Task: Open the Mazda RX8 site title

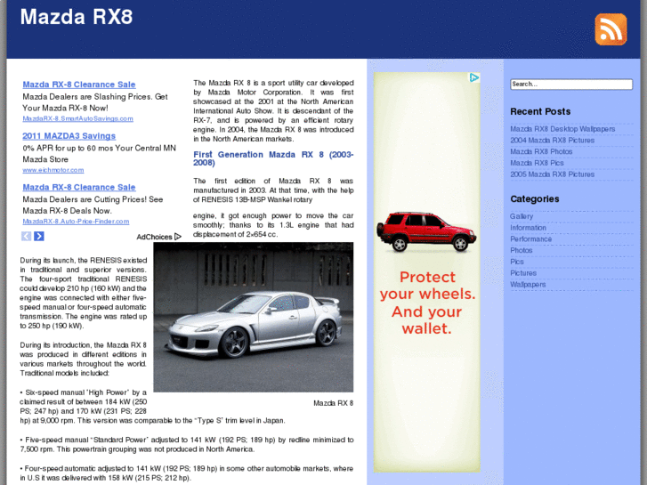Action: coord(77,17)
